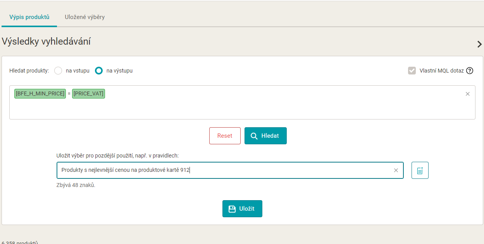Screen dimensions: 484x244
Task: Select the 'na vstupu' radio option
Action: (58, 71)
